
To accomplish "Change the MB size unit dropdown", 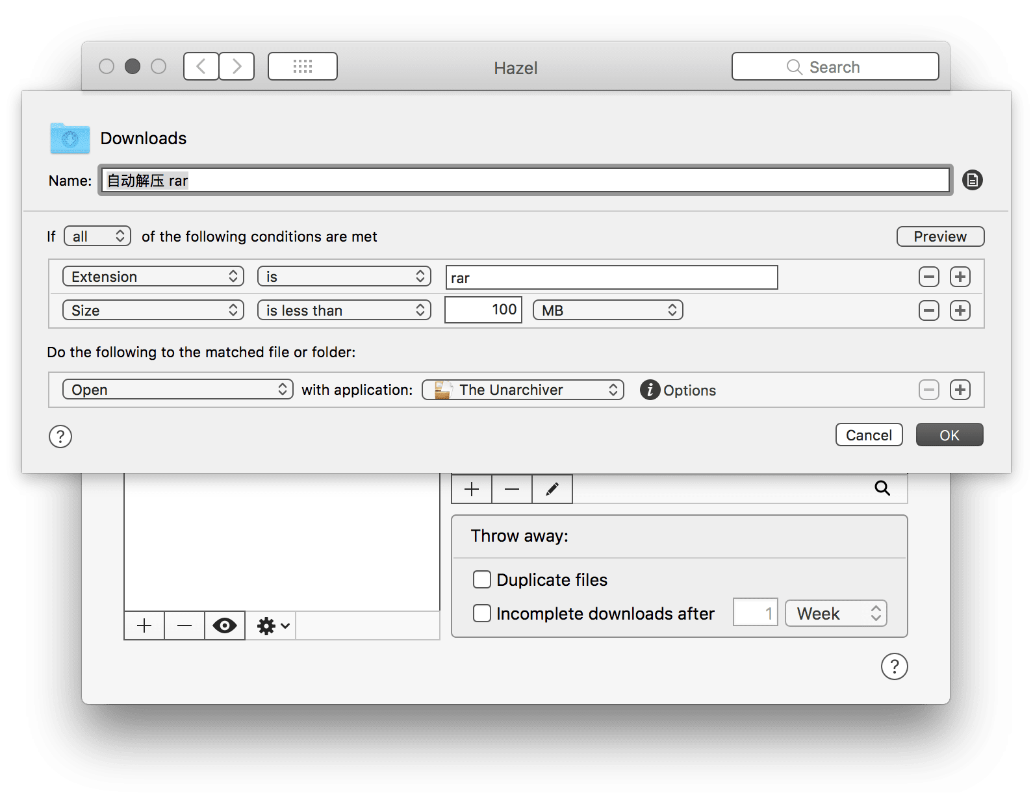I will coord(607,310).
